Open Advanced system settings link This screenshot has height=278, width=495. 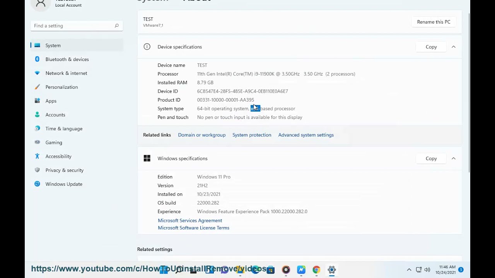pyautogui.click(x=306, y=135)
